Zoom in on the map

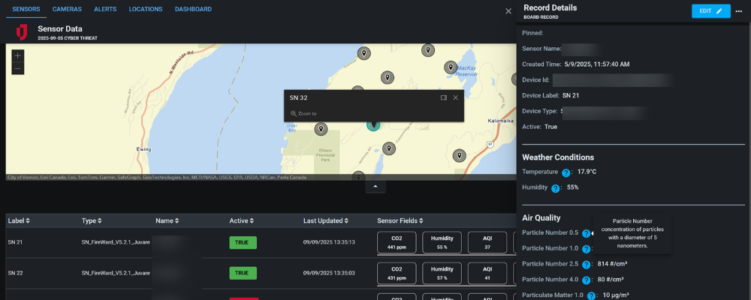click(x=18, y=55)
